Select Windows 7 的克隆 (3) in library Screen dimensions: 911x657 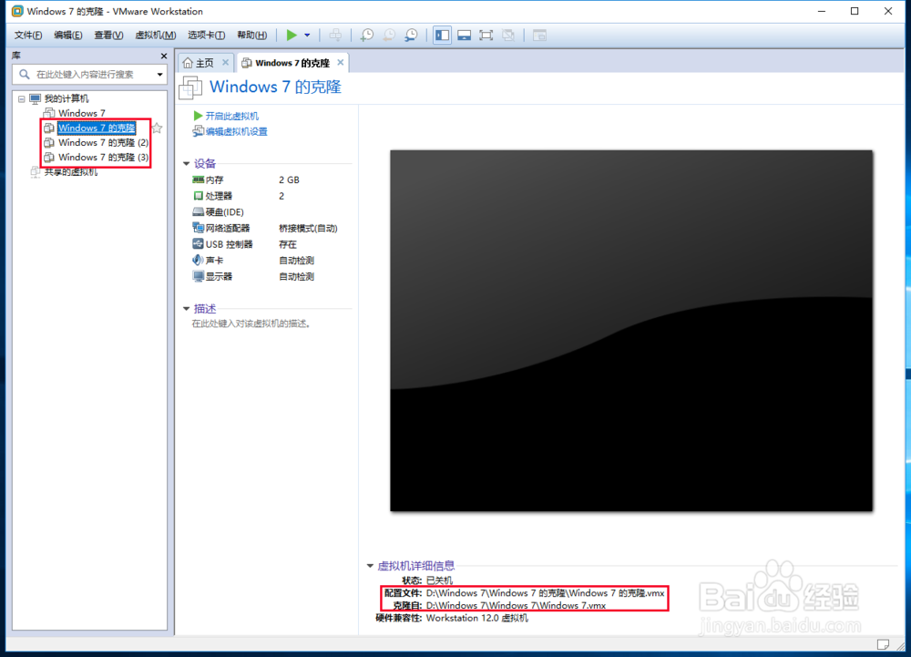click(104, 157)
